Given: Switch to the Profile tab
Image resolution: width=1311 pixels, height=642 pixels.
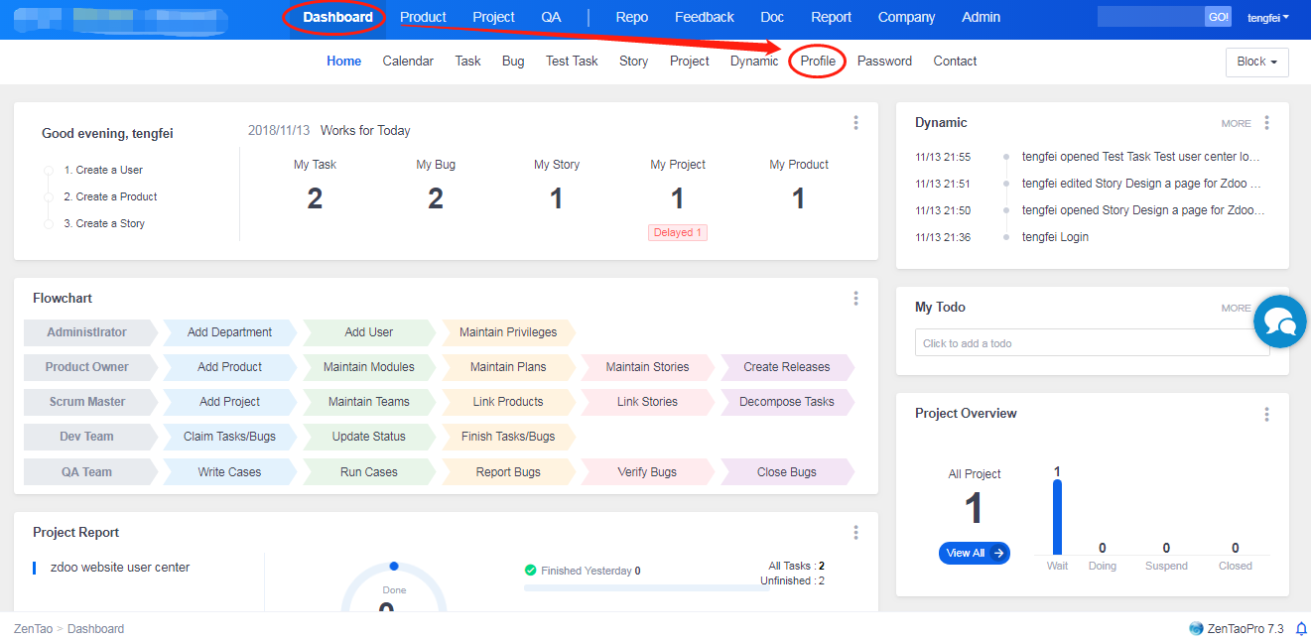Looking at the screenshot, I should [818, 62].
